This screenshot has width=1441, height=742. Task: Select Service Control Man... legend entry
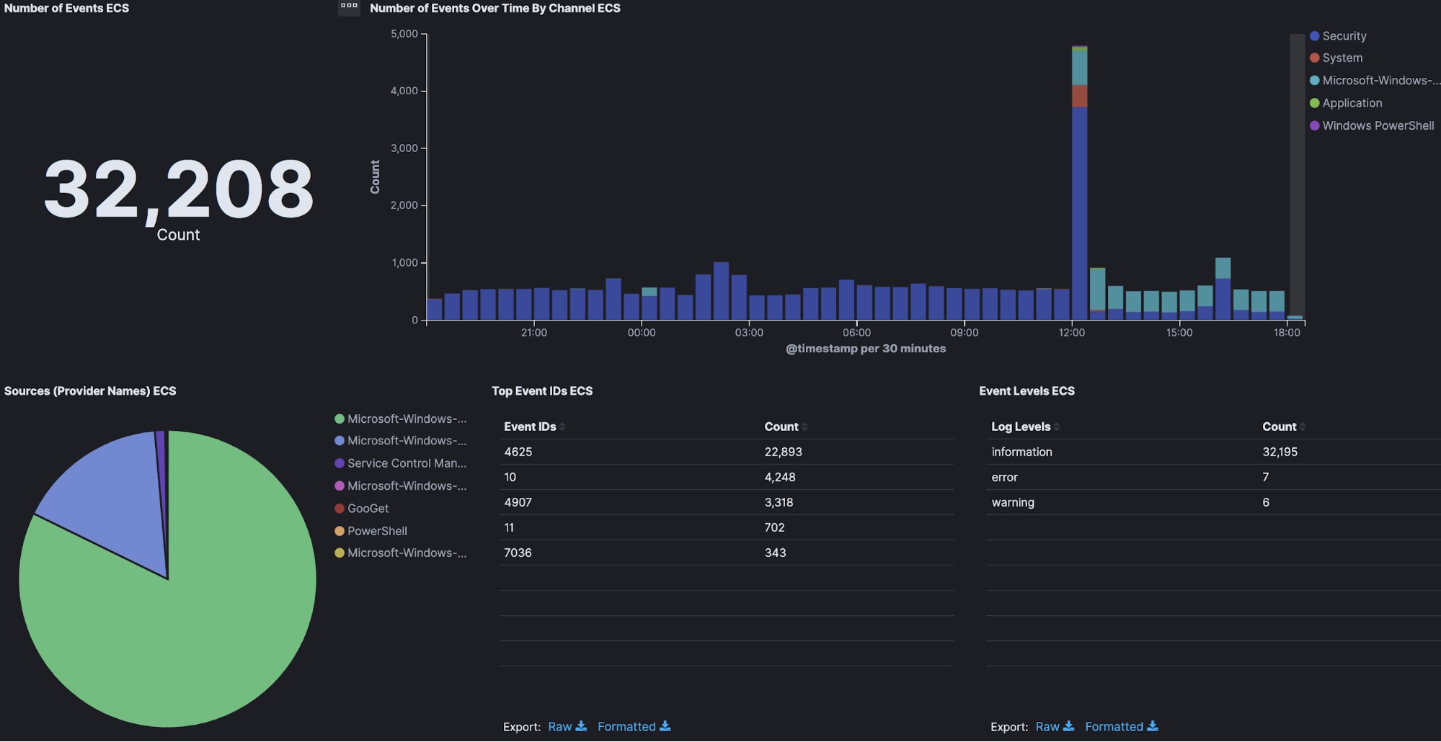pyautogui.click(x=400, y=463)
